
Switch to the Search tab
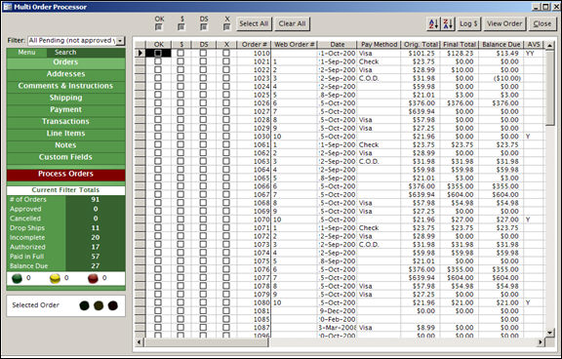tap(65, 53)
